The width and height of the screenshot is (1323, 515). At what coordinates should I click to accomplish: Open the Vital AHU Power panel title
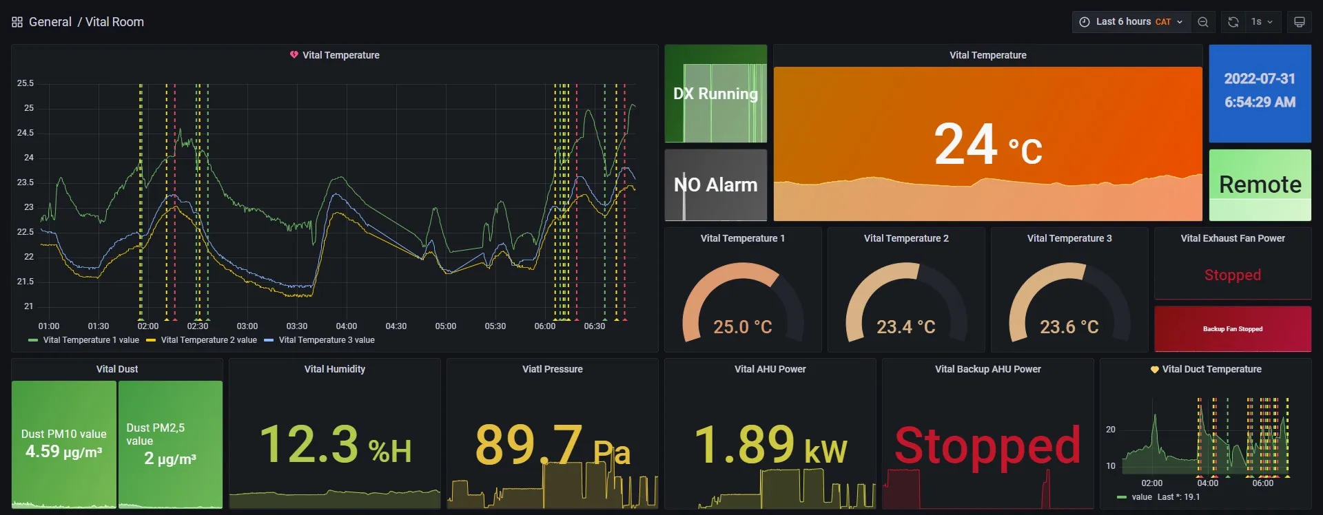[770, 369]
